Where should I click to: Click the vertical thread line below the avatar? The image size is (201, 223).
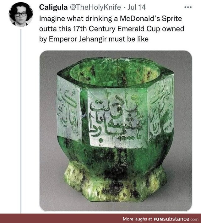pos(21,120)
